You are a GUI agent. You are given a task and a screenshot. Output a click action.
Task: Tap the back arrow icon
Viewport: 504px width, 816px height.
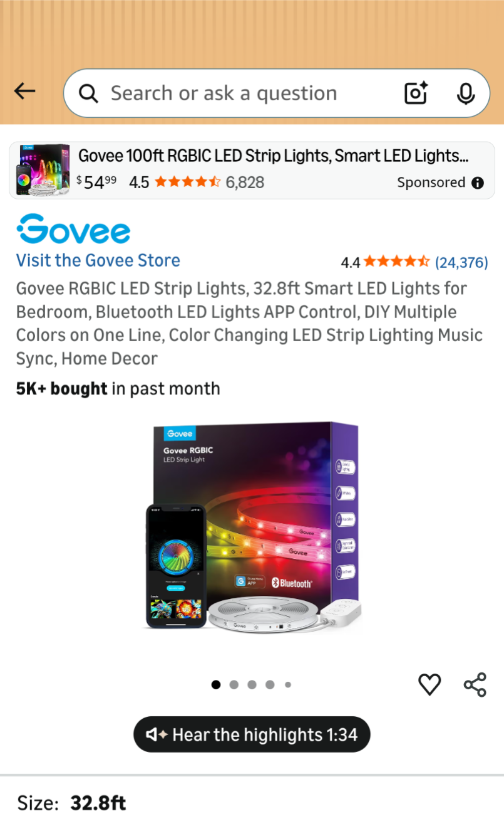[x=25, y=92]
